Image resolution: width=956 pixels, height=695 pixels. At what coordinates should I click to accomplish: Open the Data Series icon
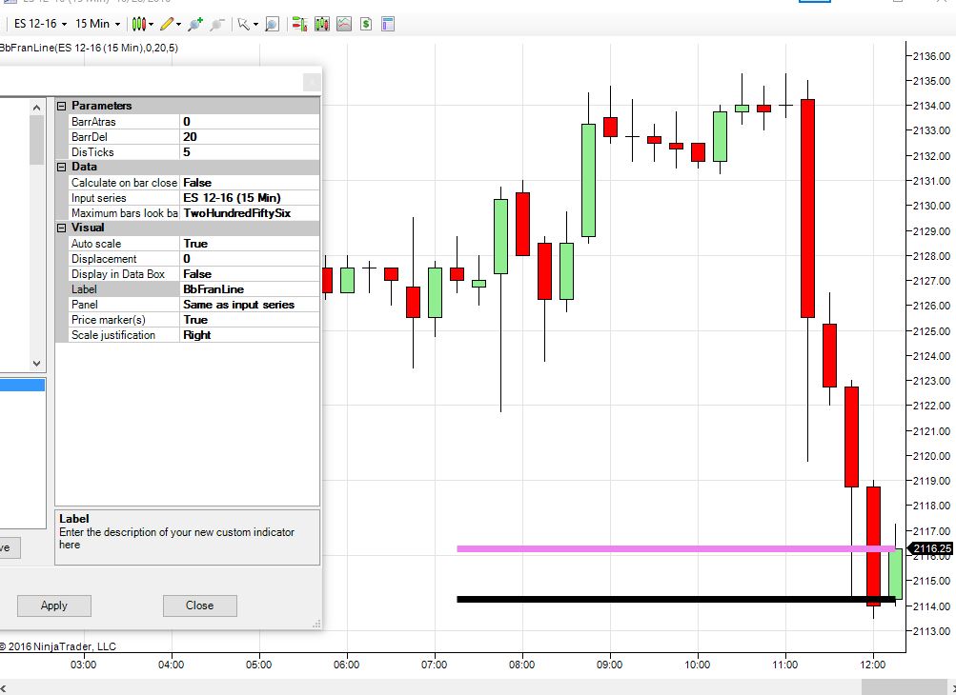click(x=322, y=24)
